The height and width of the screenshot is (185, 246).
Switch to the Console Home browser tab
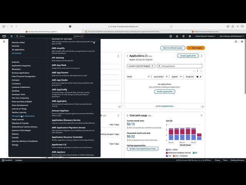click(x=41, y=32)
